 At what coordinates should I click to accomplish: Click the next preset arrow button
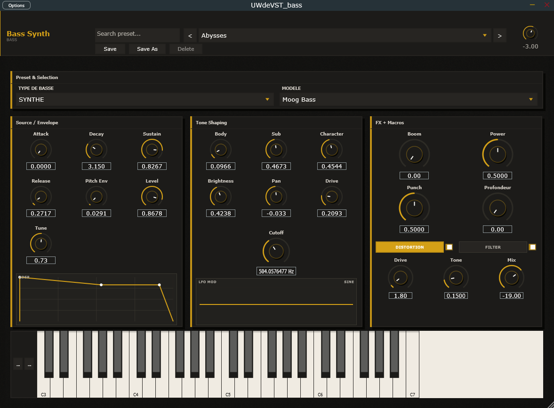point(499,36)
